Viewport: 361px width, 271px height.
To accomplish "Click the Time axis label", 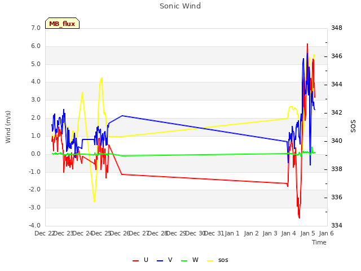I will point(319,242).
